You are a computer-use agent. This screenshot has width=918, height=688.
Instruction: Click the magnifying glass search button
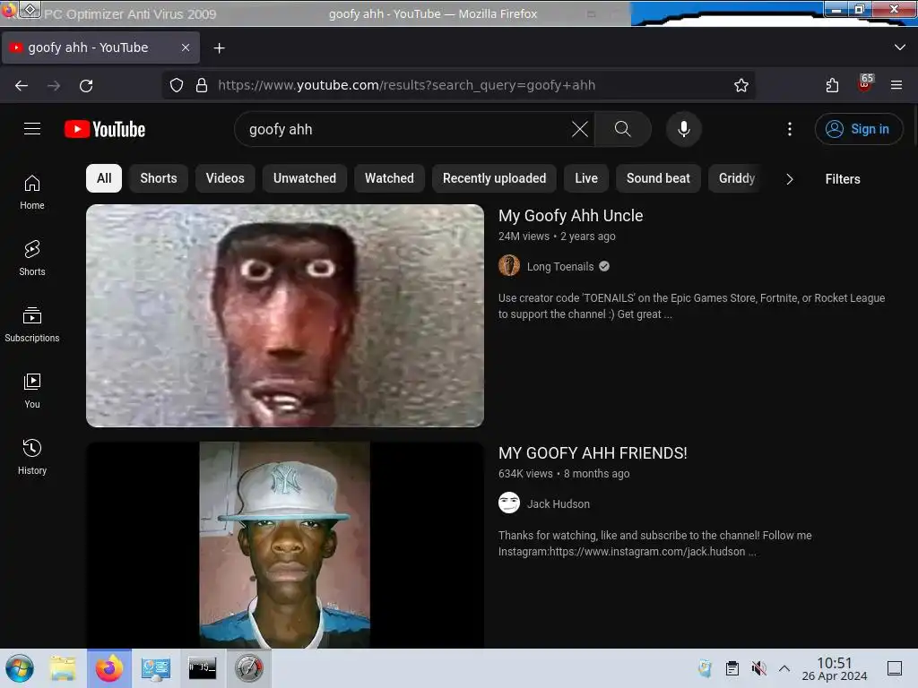point(622,129)
